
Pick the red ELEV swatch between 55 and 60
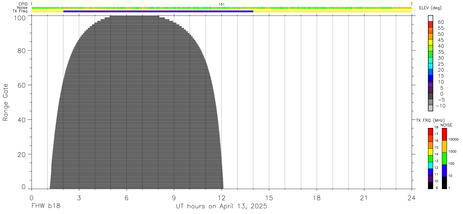(431, 24)
